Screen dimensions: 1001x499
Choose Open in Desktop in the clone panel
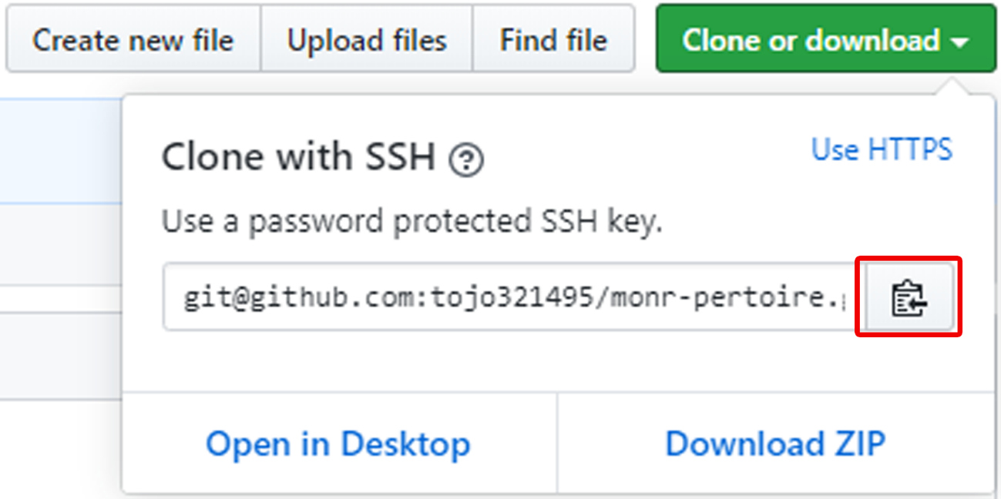pyautogui.click(x=338, y=444)
